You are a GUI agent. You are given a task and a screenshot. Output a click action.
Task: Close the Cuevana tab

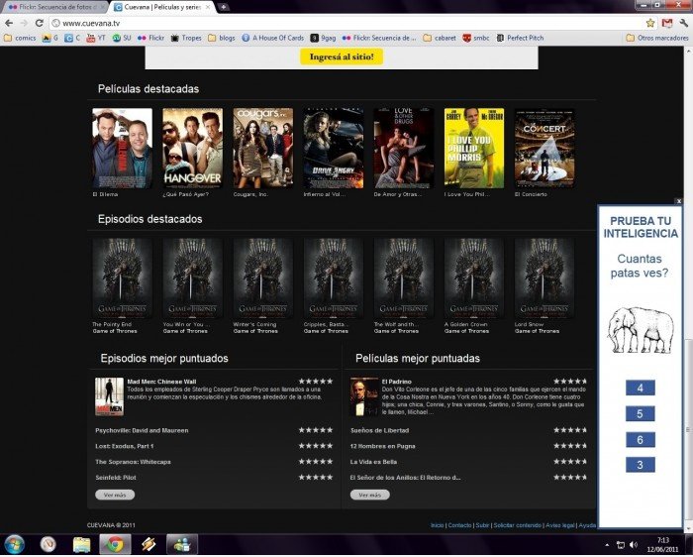[x=208, y=7]
